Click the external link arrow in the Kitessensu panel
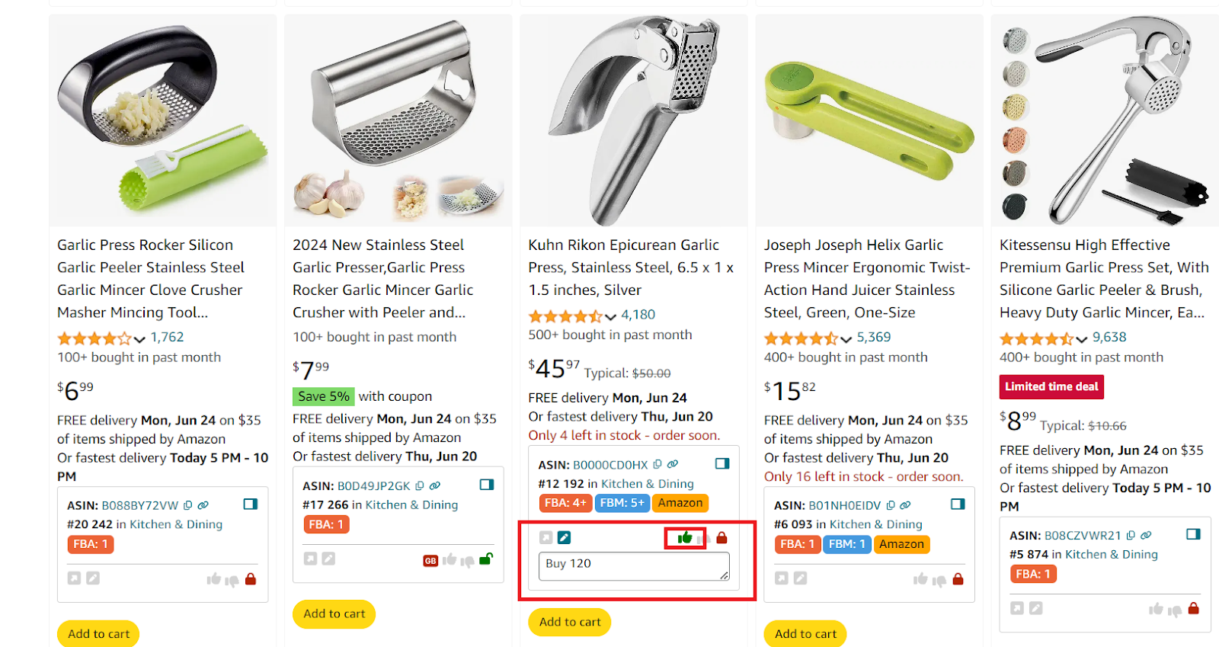The height and width of the screenshot is (647, 1219). pos(1017,608)
